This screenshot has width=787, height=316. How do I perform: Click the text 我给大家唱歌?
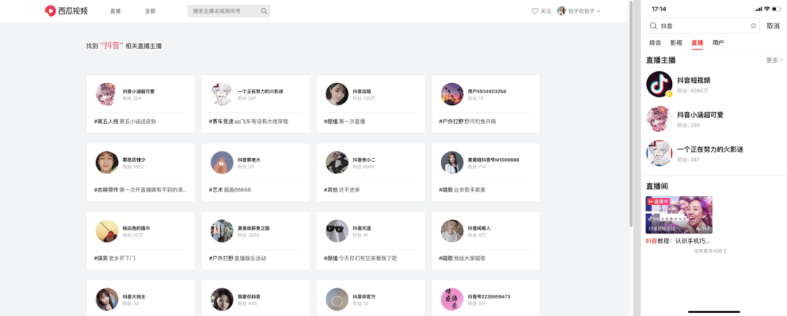tap(469, 258)
